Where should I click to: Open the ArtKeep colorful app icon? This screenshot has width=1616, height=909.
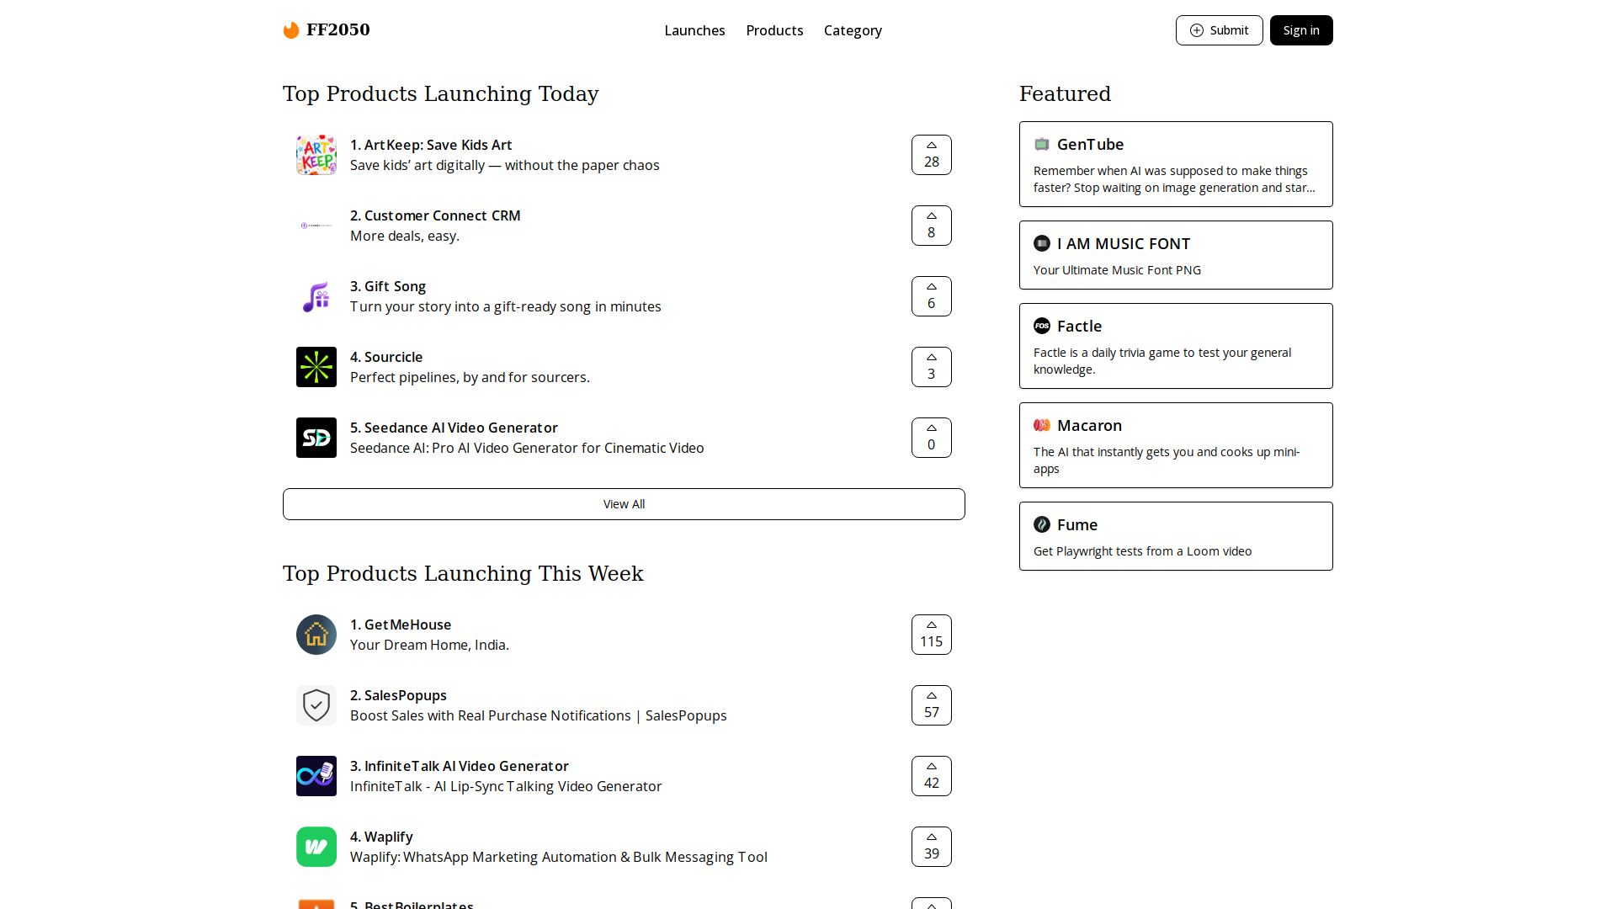pos(316,155)
